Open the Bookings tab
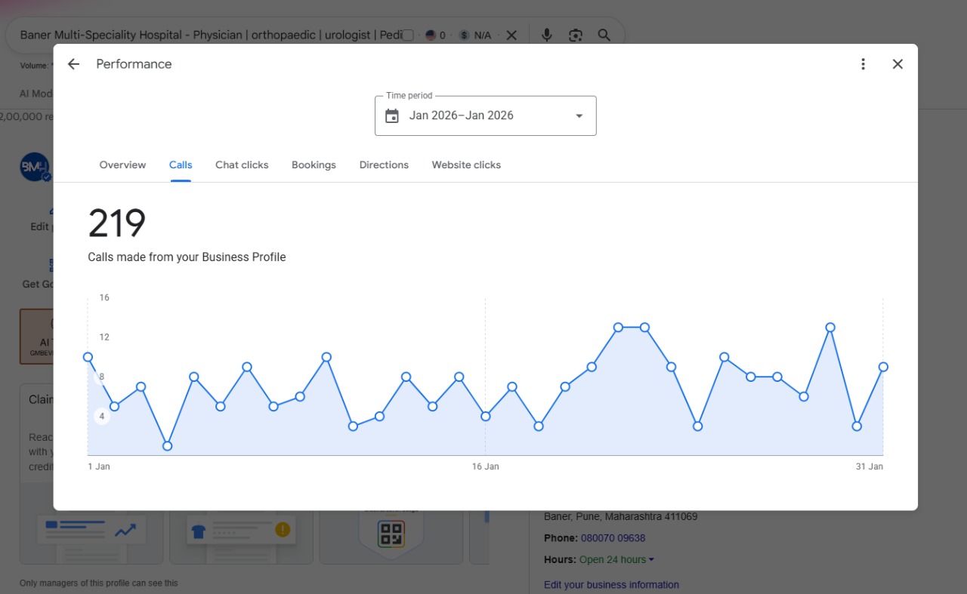 (314, 165)
